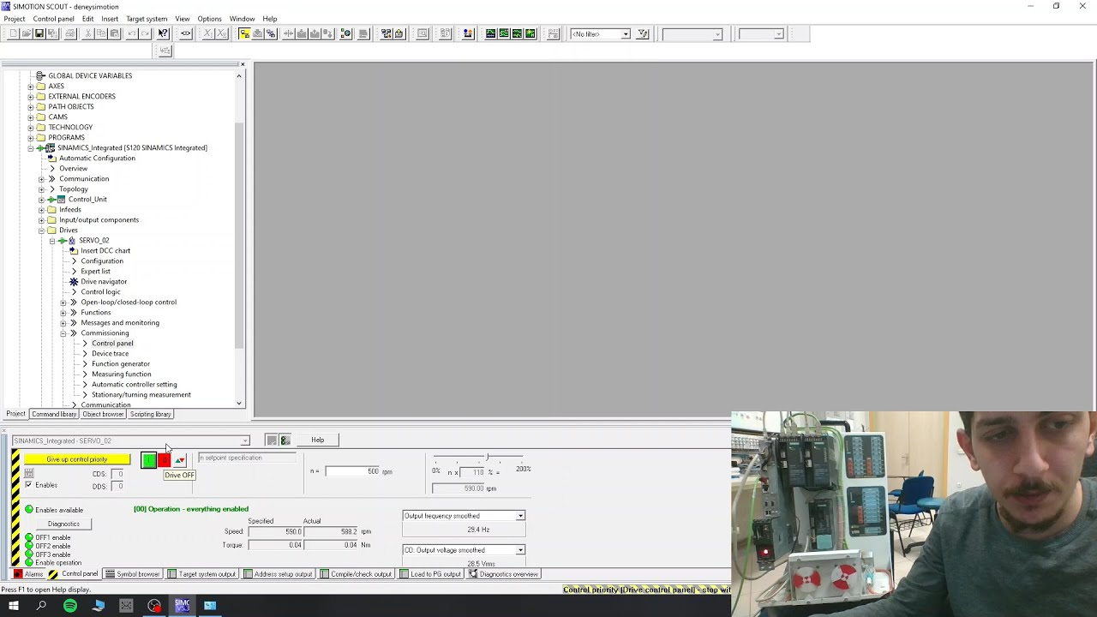Collapse the Commissioning tree node
Image resolution: width=1097 pixels, height=617 pixels.
click(x=63, y=332)
